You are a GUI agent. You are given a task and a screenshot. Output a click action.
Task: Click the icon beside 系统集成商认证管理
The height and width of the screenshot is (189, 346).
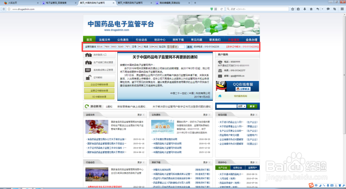tap(88, 70)
